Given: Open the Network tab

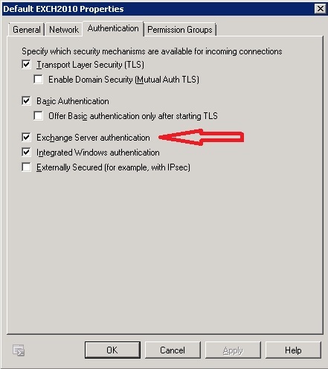Looking at the screenshot, I should tap(64, 30).
